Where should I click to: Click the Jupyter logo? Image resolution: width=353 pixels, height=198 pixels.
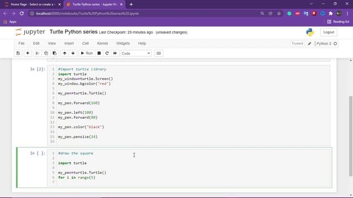(x=30, y=32)
